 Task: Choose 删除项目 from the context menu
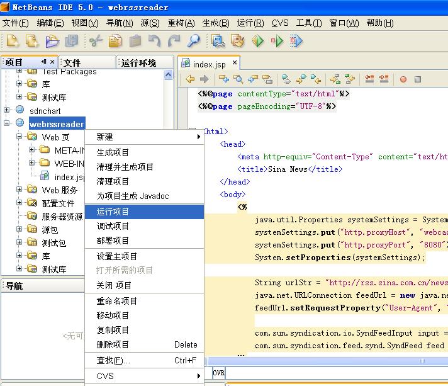tap(144, 345)
